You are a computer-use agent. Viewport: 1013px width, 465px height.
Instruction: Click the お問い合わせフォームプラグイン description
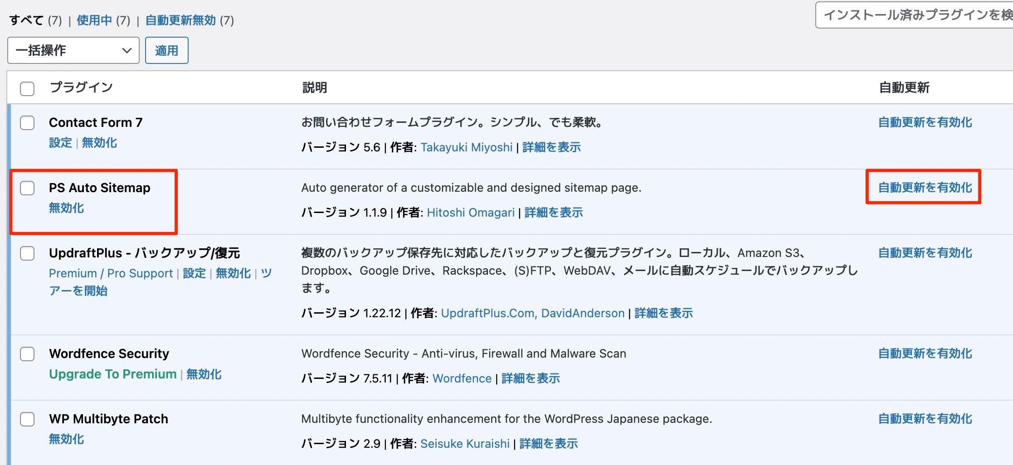click(x=452, y=122)
